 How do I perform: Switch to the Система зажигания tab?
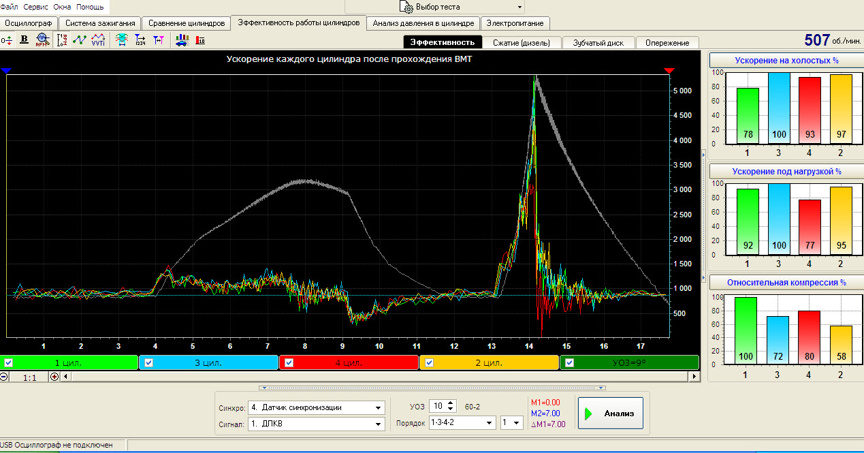tap(100, 22)
